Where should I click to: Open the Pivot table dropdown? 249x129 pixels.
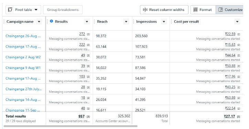click(x=23, y=10)
